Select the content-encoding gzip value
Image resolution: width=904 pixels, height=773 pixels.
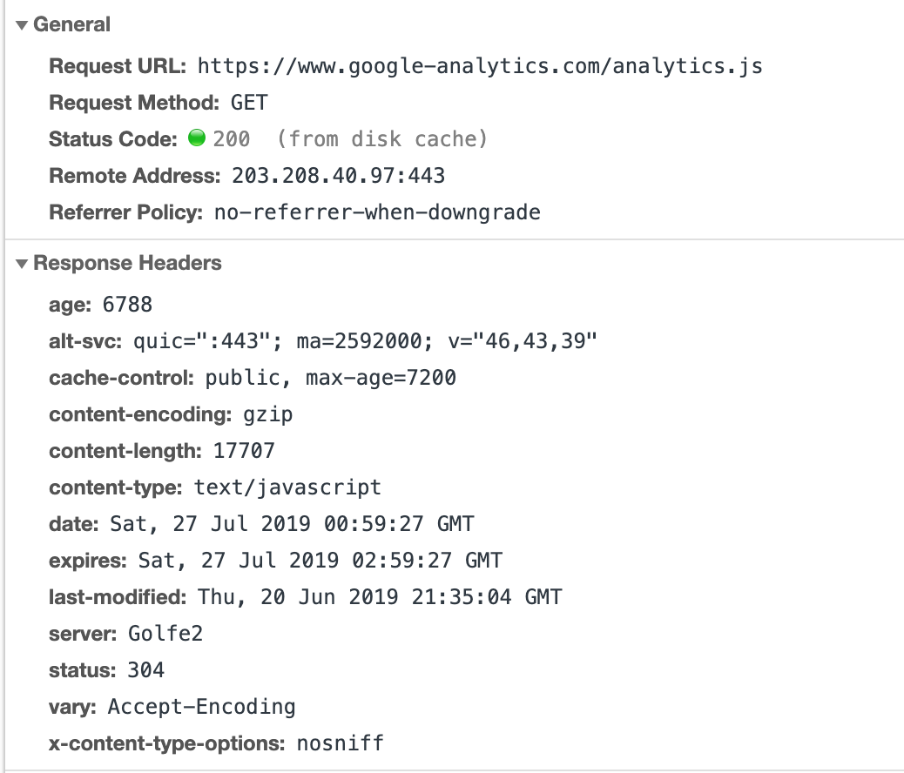tap(268, 415)
